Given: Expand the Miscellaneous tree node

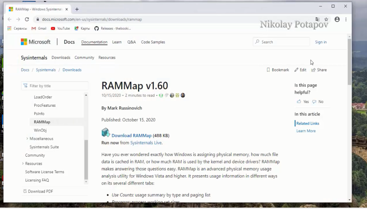Looking at the screenshot, I should pyautogui.click(x=27, y=139).
